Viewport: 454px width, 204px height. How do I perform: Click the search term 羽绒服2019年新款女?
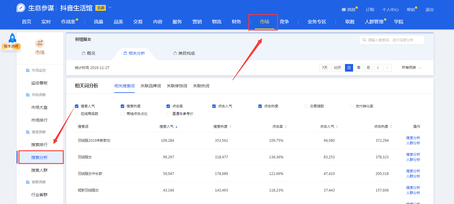(94, 141)
